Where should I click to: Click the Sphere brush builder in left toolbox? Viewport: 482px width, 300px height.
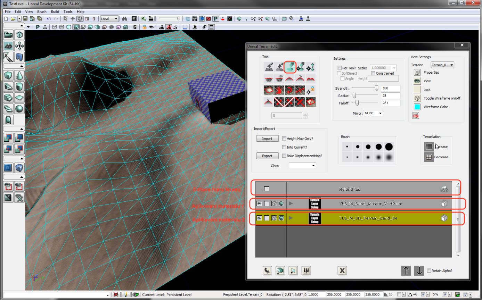point(20,109)
